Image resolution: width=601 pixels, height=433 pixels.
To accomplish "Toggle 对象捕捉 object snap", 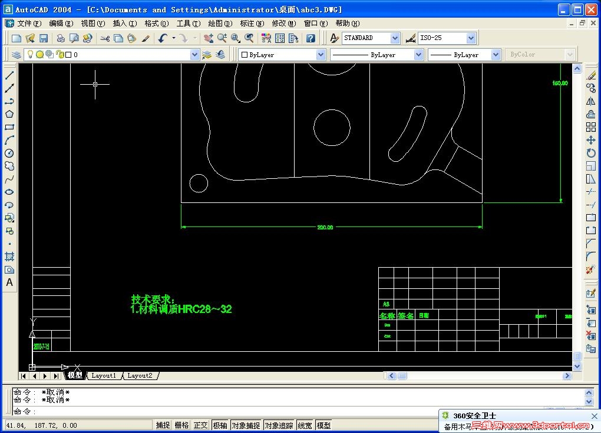I will [246, 425].
